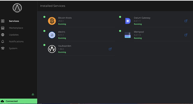Click the Marketplace storefront icon

(x=3, y=28)
